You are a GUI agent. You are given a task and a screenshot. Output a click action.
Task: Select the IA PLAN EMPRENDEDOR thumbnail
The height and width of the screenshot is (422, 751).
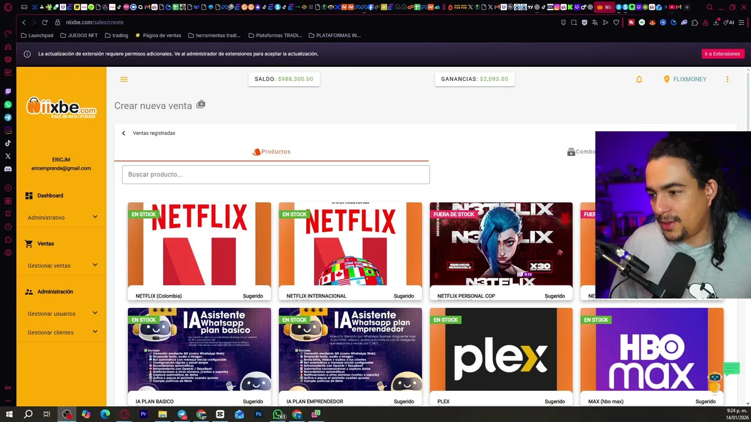click(350, 349)
